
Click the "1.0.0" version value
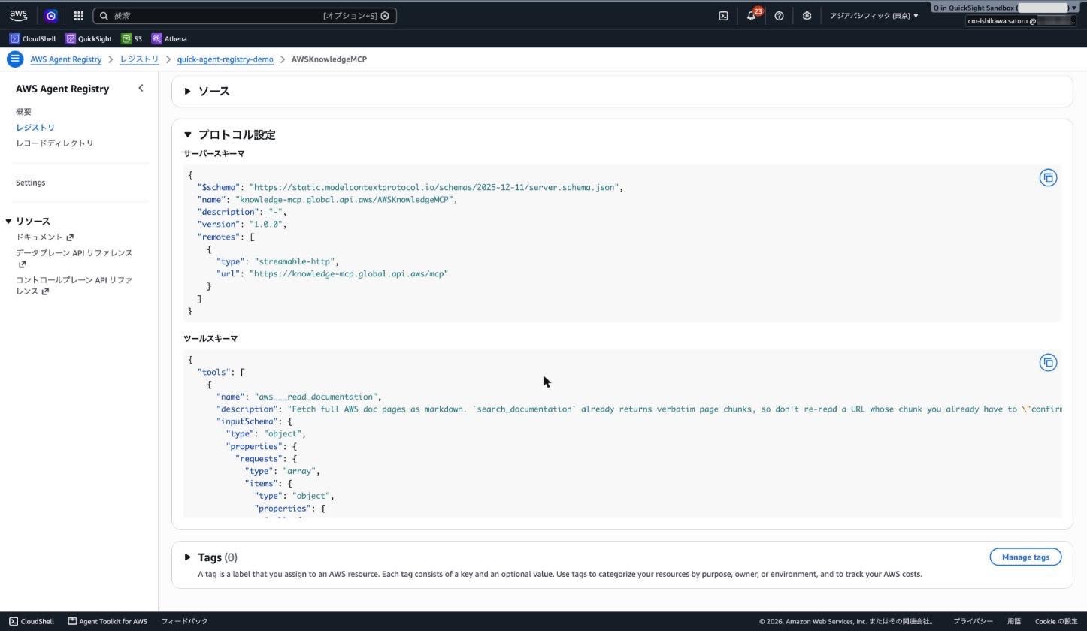pyautogui.click(x=266, y=224)
